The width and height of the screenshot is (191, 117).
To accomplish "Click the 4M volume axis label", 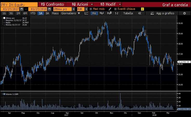I will click(179, 94).
